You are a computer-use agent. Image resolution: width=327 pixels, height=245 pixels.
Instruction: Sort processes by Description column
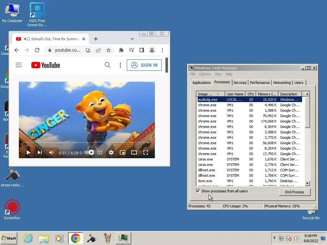point(290,94)
